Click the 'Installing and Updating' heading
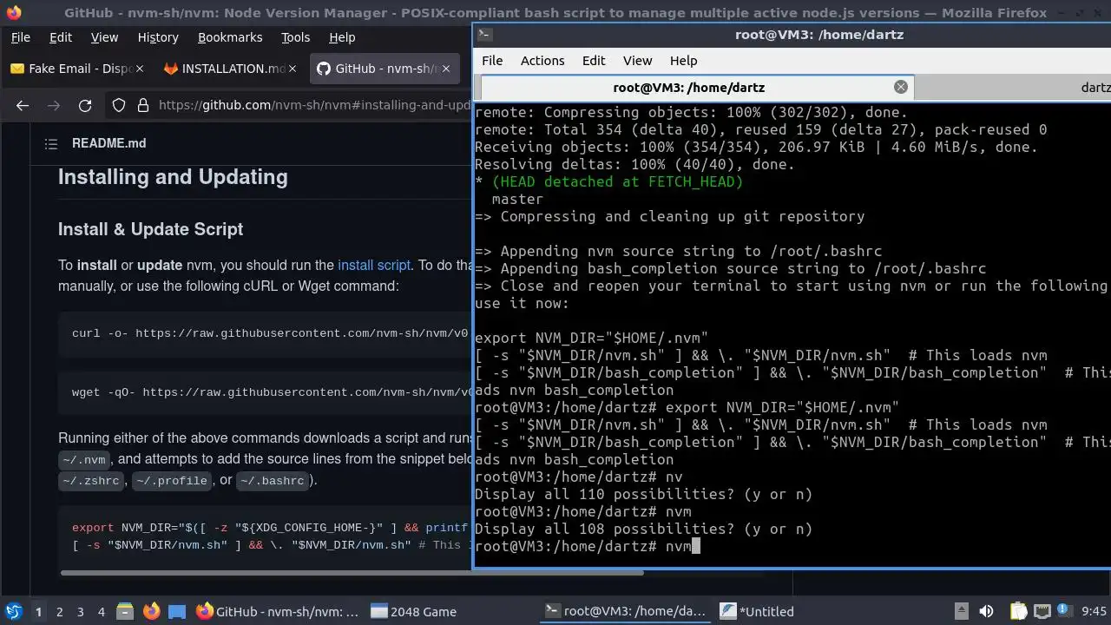1111x625 pixels. click(x=173, y=177)
